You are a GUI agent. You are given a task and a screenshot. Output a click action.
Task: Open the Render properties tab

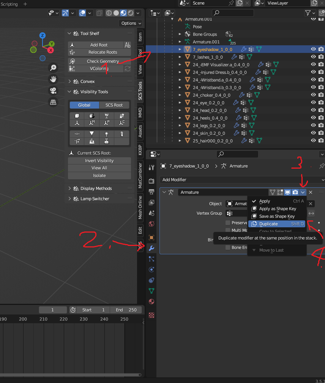click(151, 181)
